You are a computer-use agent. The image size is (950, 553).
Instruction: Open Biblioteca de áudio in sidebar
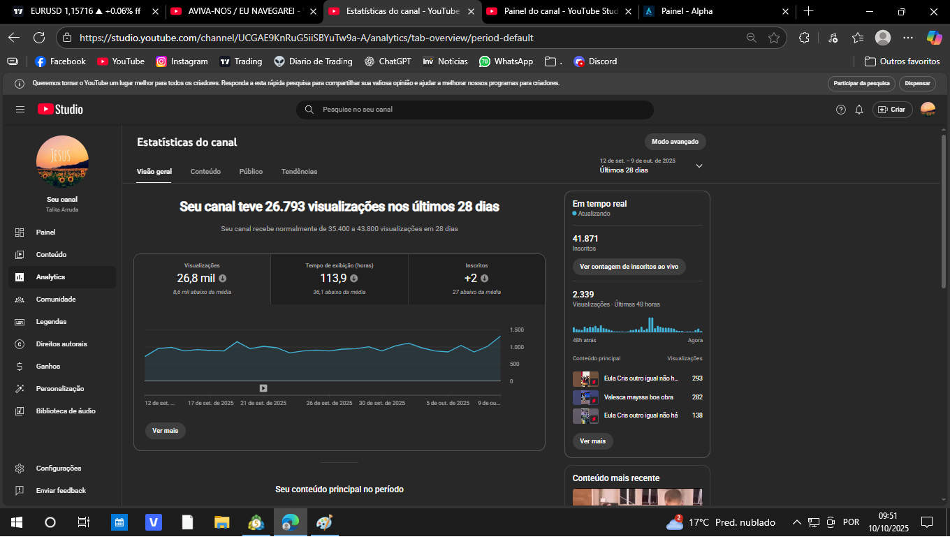coord(66,411)
